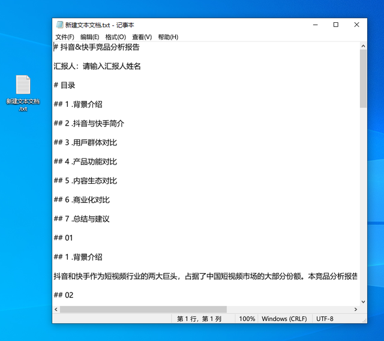The height and width of the screenshot is (341, 384).
Task: Open the 编辑(E) menu
Action: pyautogui.click(x=89, y=37)
